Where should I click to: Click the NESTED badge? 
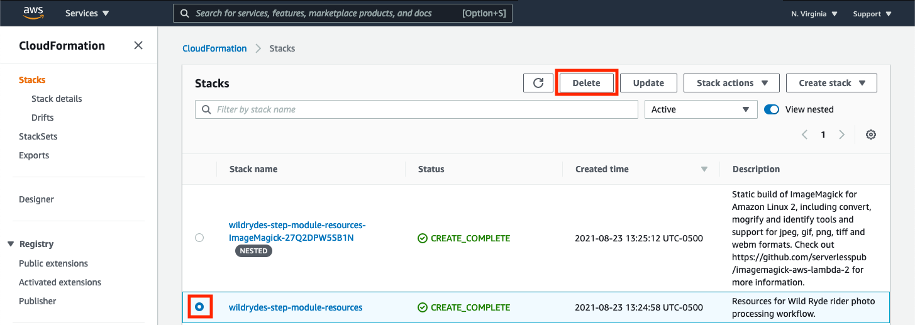pyautogui.click(x=254, y=251)
